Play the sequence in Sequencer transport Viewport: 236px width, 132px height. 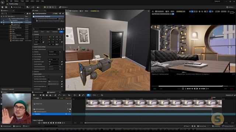click(x=53, y=123)
